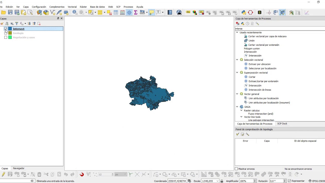Click the green Vegetación layer color swatch

coord(10,37)
